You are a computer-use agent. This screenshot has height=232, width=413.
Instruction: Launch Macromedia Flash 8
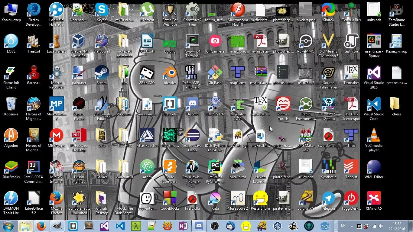tap(238, 14)
